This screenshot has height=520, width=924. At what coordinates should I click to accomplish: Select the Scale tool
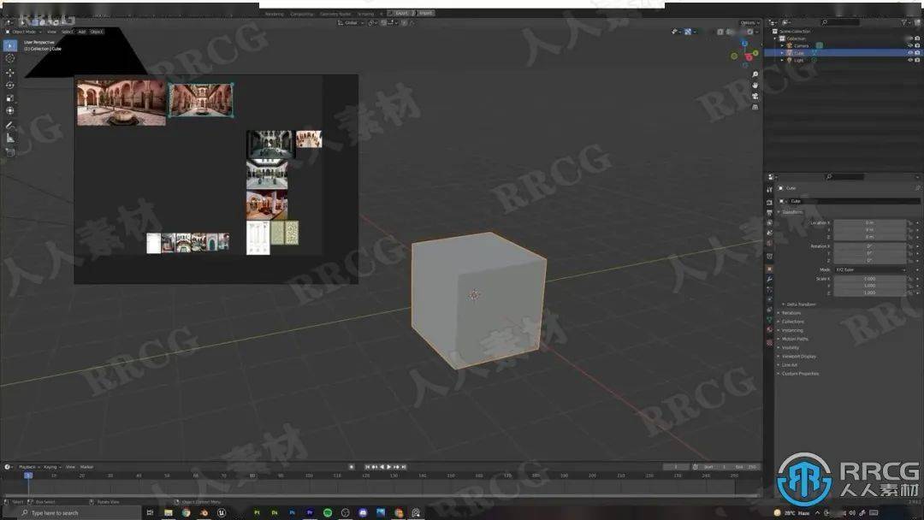pos(10,98)
